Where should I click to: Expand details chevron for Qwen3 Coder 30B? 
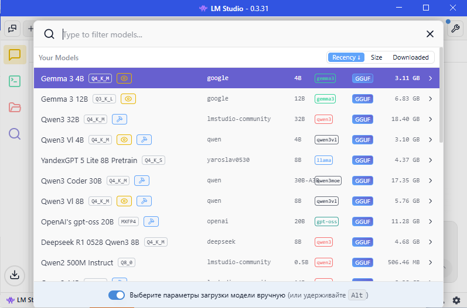(x=431, y=181)
